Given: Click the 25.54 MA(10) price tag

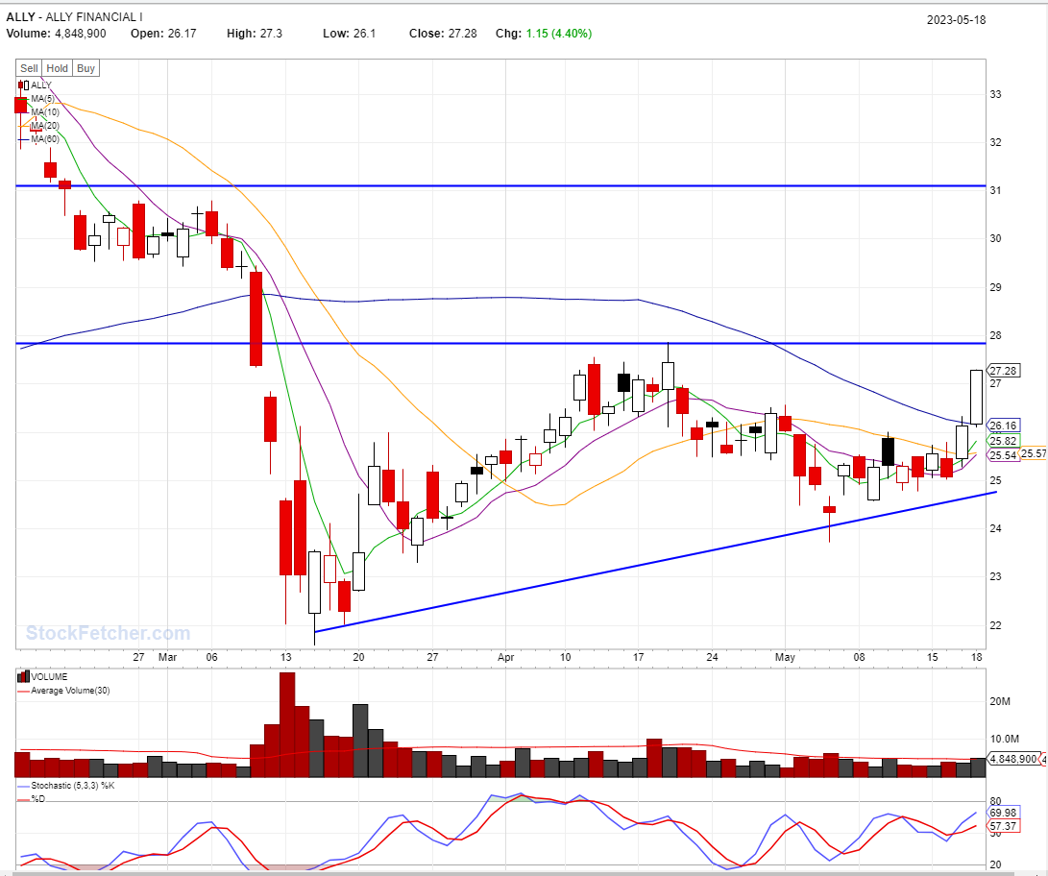Looking at the screenshot, I should pyautogui.click(x=1003, y=455).
